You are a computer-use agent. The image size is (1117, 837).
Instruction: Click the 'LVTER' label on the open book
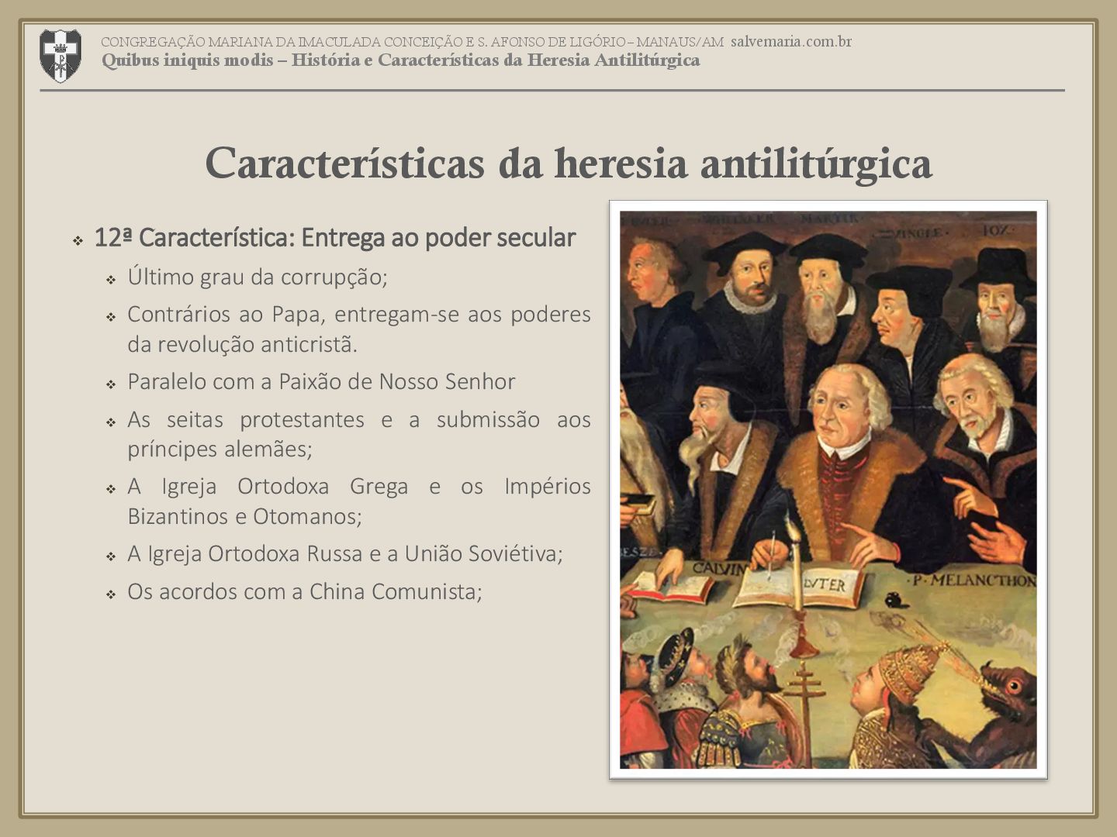click(x=826, y=584)
